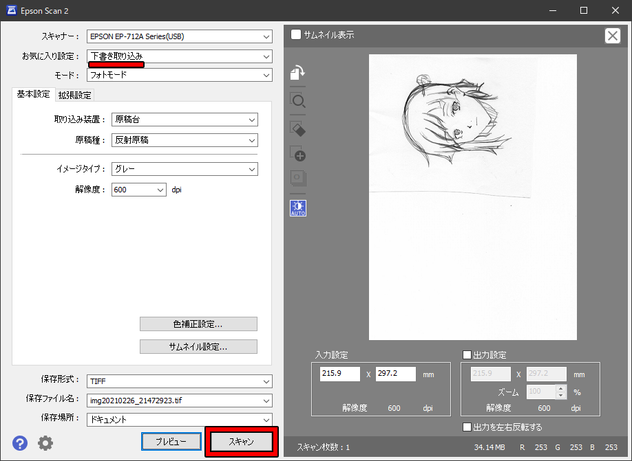Click the scanned sketch preview image

coord(473,197)
